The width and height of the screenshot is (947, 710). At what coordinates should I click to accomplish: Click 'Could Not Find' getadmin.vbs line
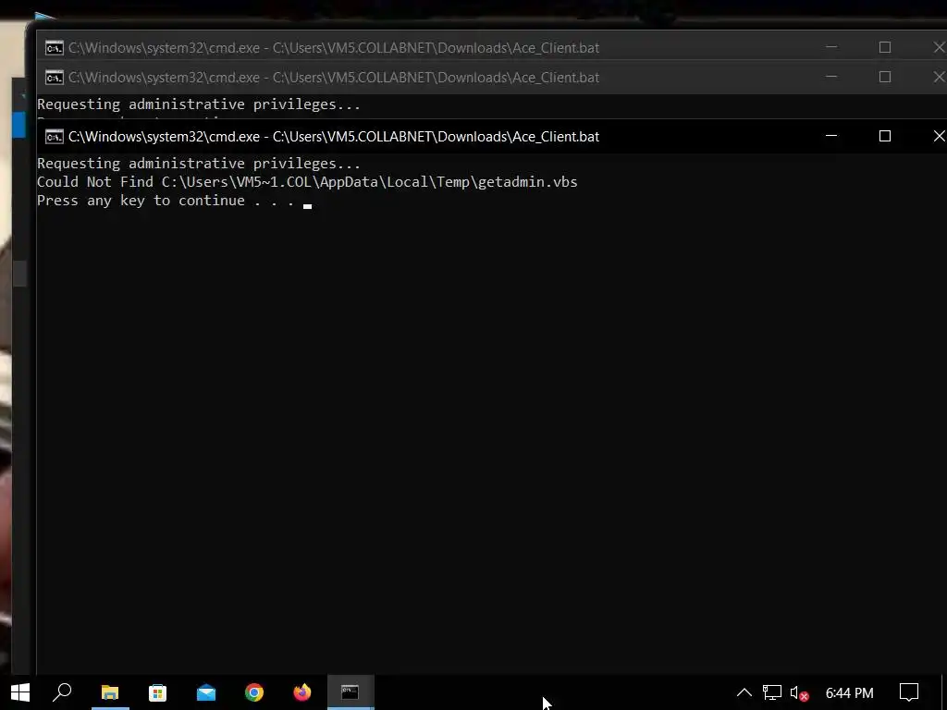pyautogui.click(x=307, y=182)
